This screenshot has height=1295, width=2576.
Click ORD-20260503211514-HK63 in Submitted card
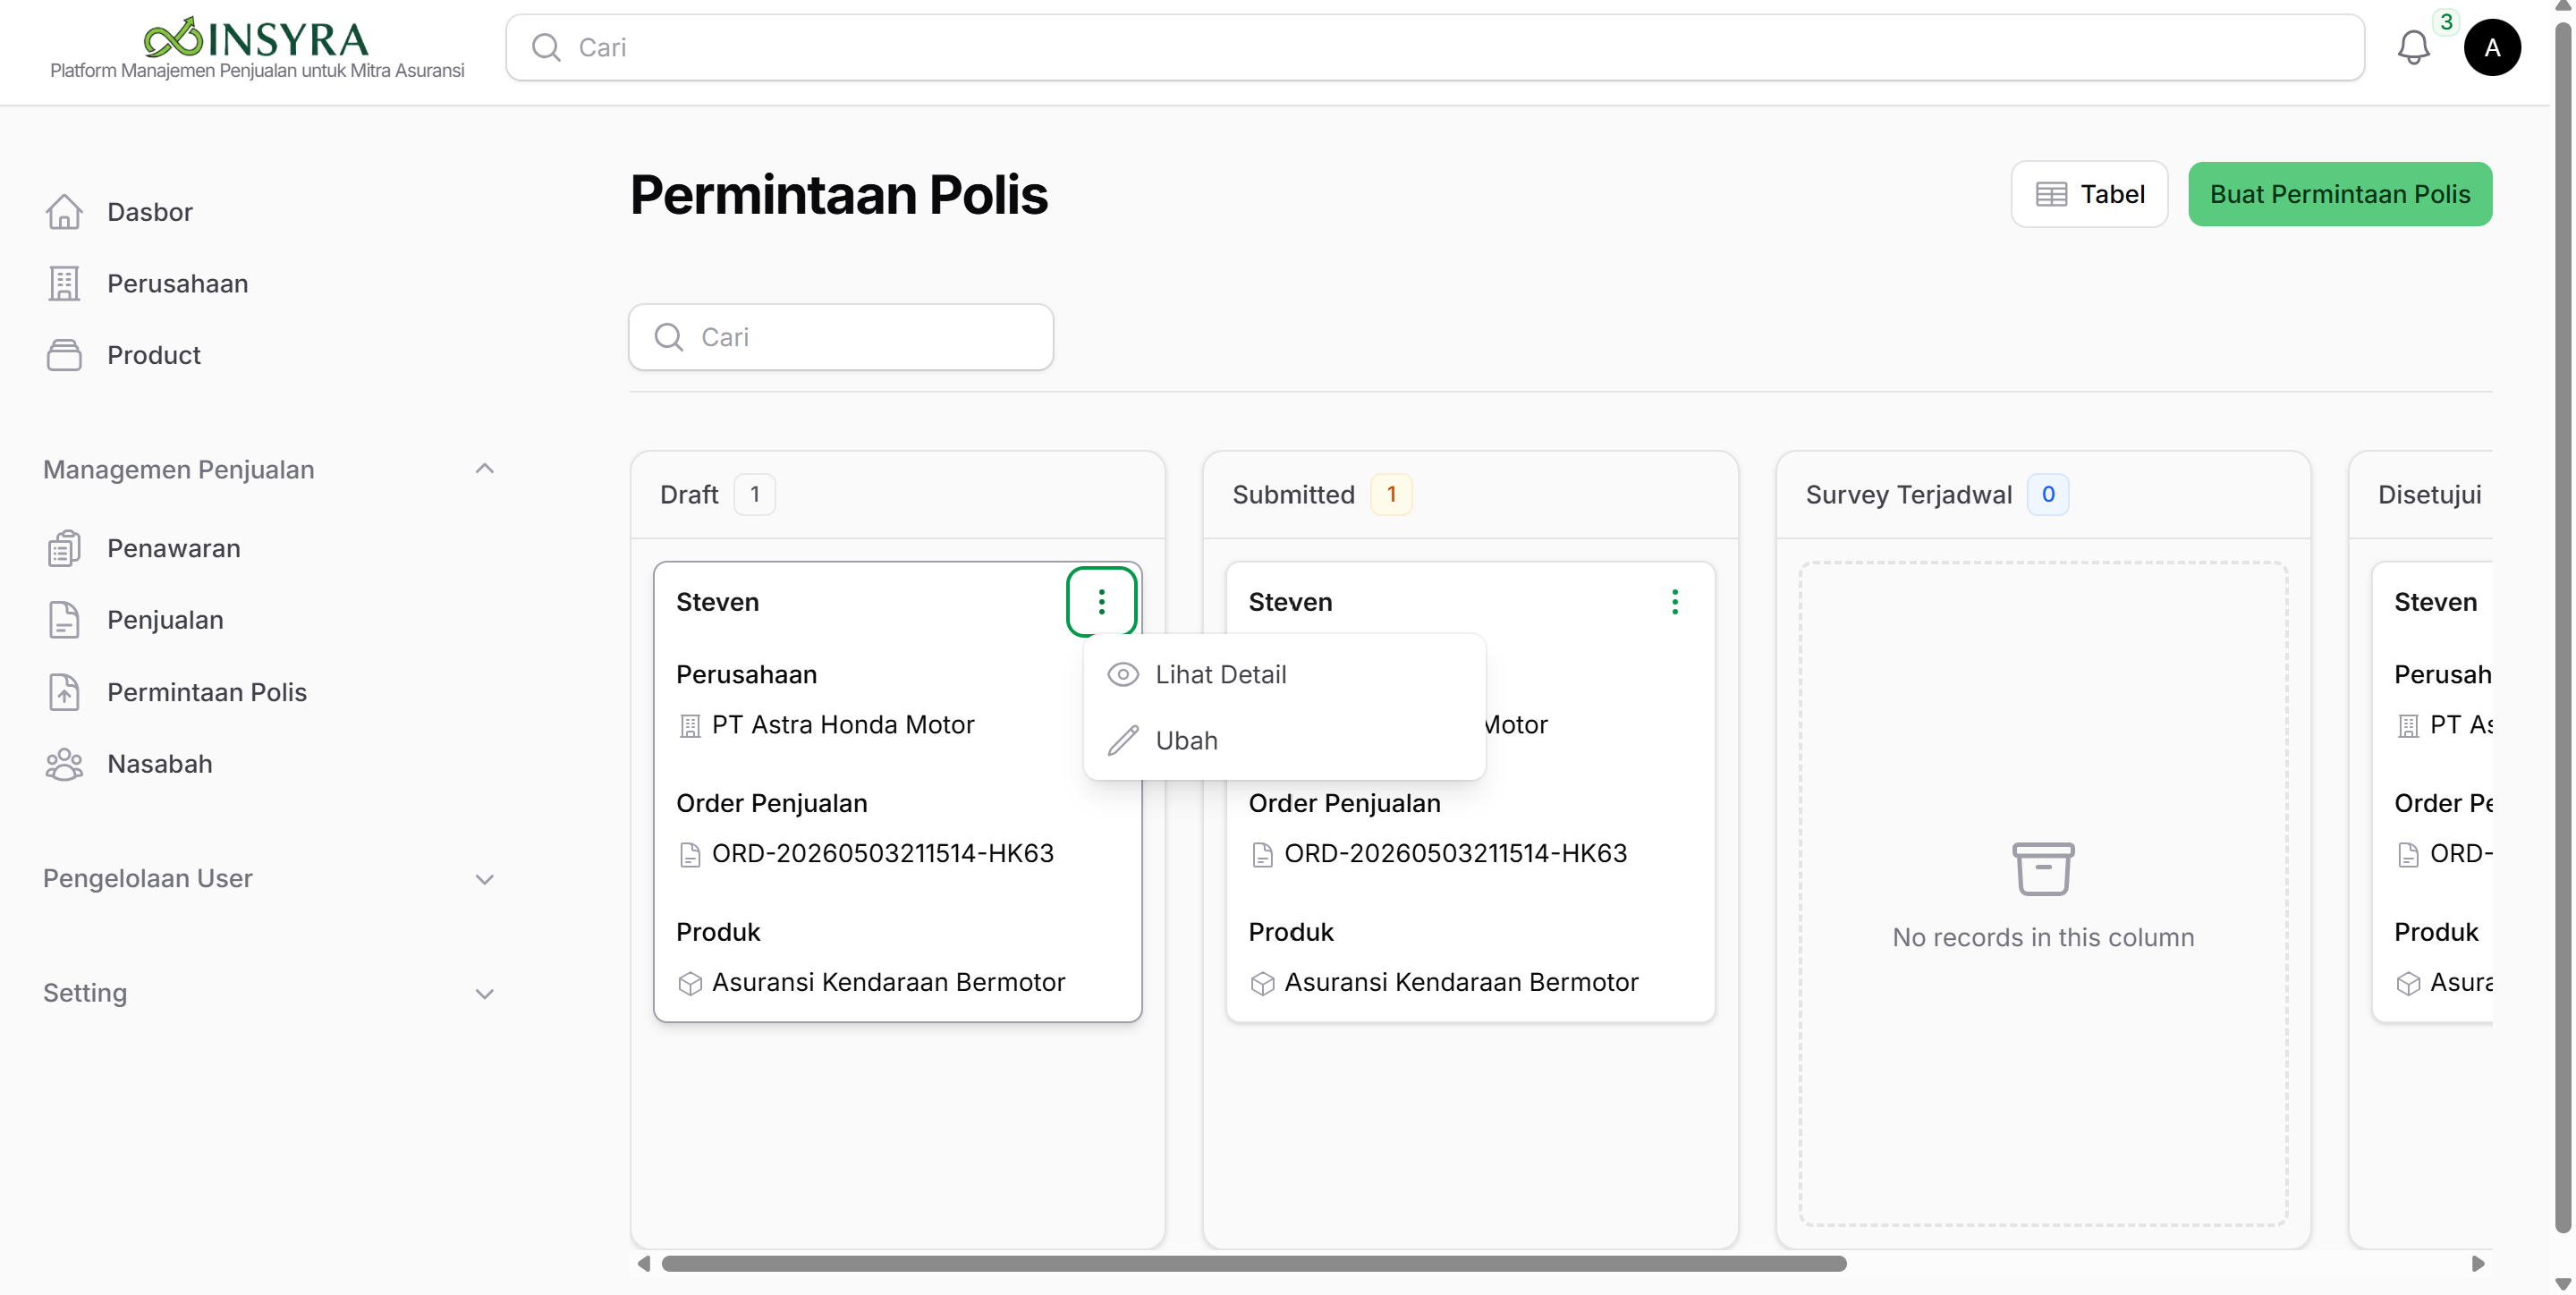coord(1456,854)
